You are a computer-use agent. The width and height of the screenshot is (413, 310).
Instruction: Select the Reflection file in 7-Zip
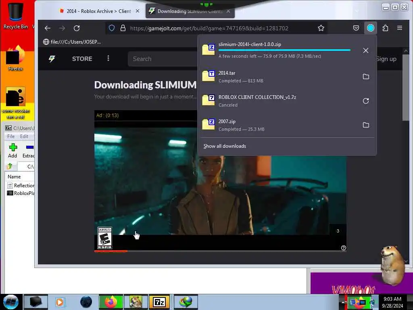(x=21, y=186)
